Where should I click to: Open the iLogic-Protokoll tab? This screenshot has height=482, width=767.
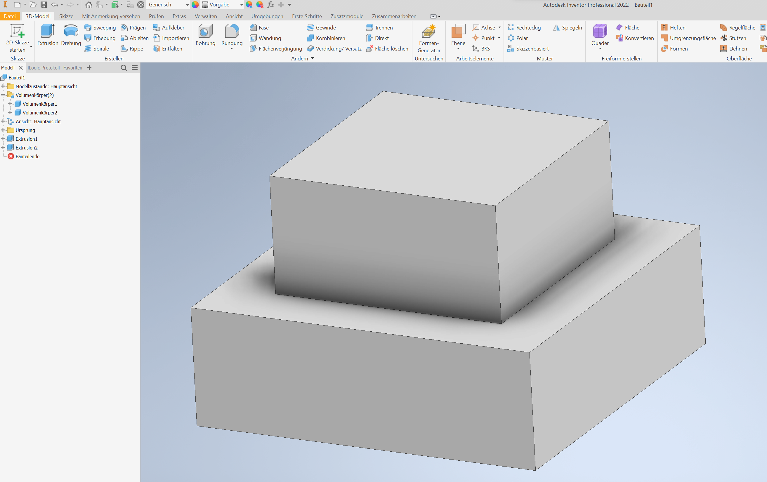click(44, 67)
